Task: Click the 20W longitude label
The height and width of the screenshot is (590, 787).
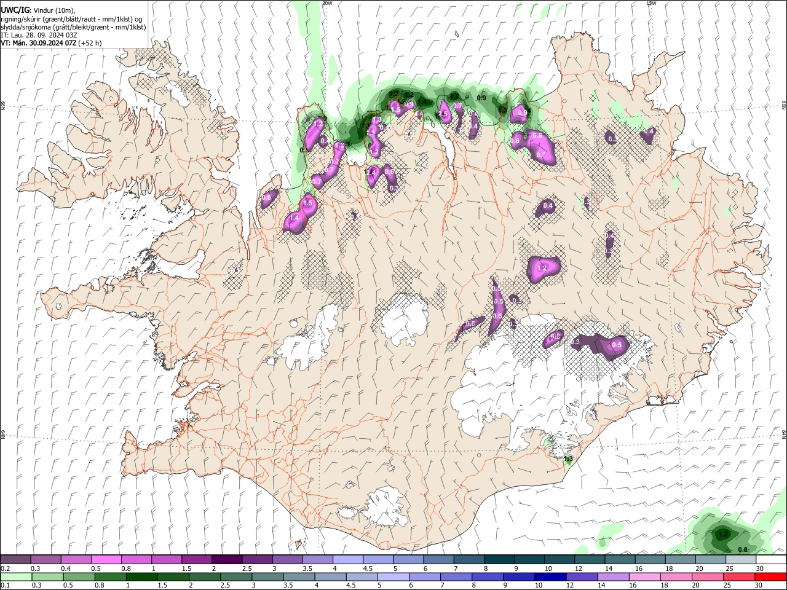Action: tap(327, 3)
